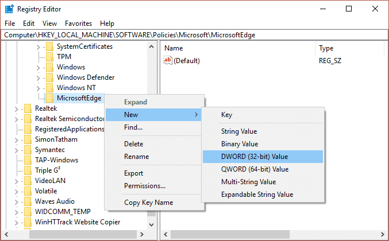Click the MicrosoftEdge folder icon

pyautogui.click(x=49, y=98)
